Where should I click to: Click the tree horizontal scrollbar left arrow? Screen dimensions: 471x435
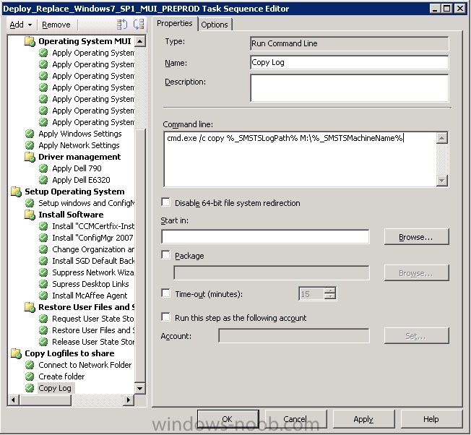pos(13,400)
